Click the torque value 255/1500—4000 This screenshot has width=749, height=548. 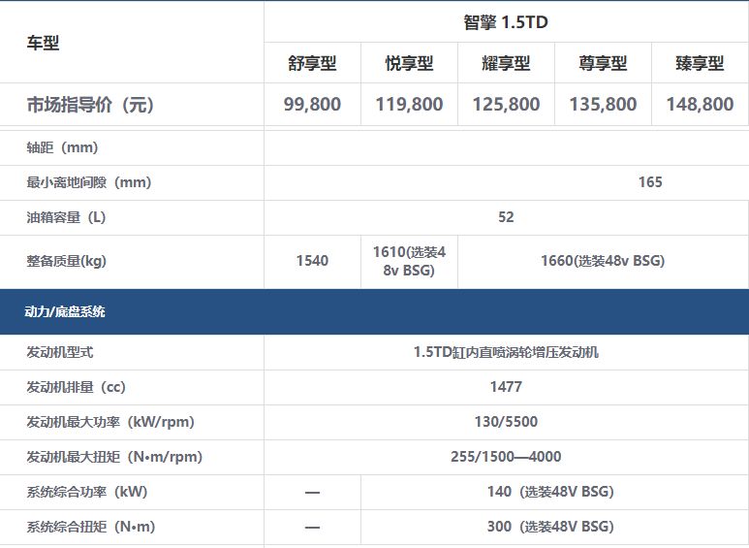507,457
